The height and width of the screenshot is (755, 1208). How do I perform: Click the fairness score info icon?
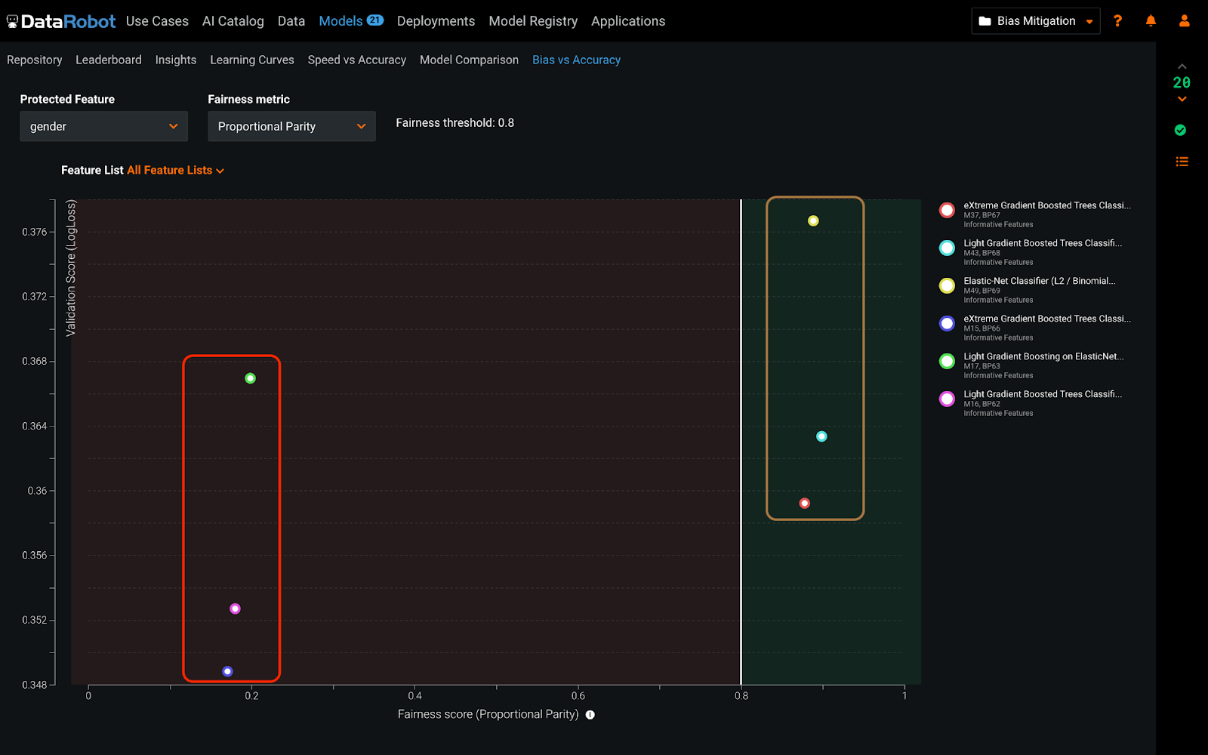coord(590,714)
